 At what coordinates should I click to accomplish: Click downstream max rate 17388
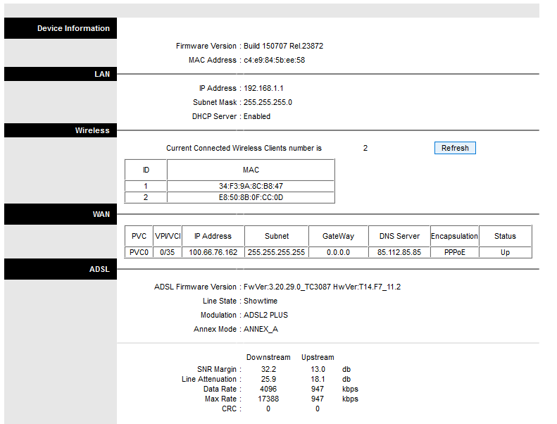pyautogui.click(x=268, y=399)
